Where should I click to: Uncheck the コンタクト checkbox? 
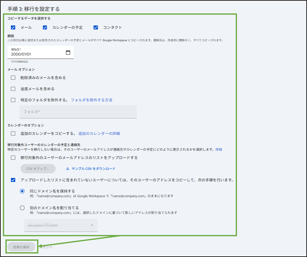(96, 27)
